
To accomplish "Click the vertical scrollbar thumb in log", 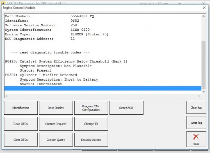I will pos(203,65).
